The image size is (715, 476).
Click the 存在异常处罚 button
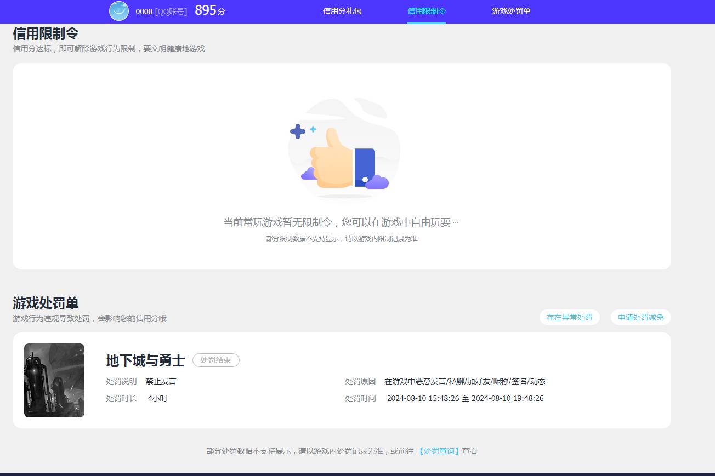(x=570, y=317)
